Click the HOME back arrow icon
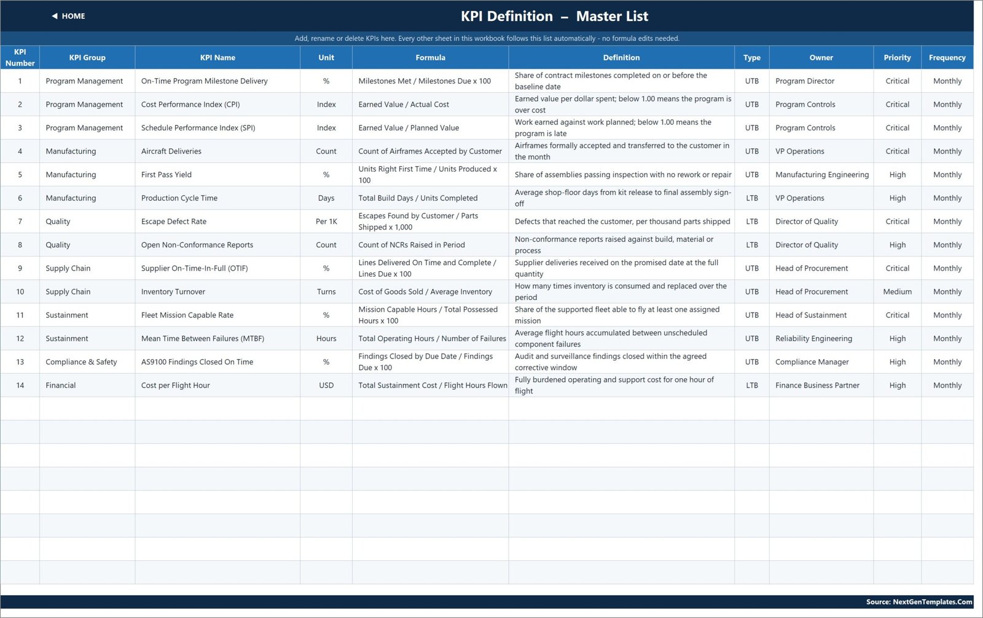 (55, 16)
